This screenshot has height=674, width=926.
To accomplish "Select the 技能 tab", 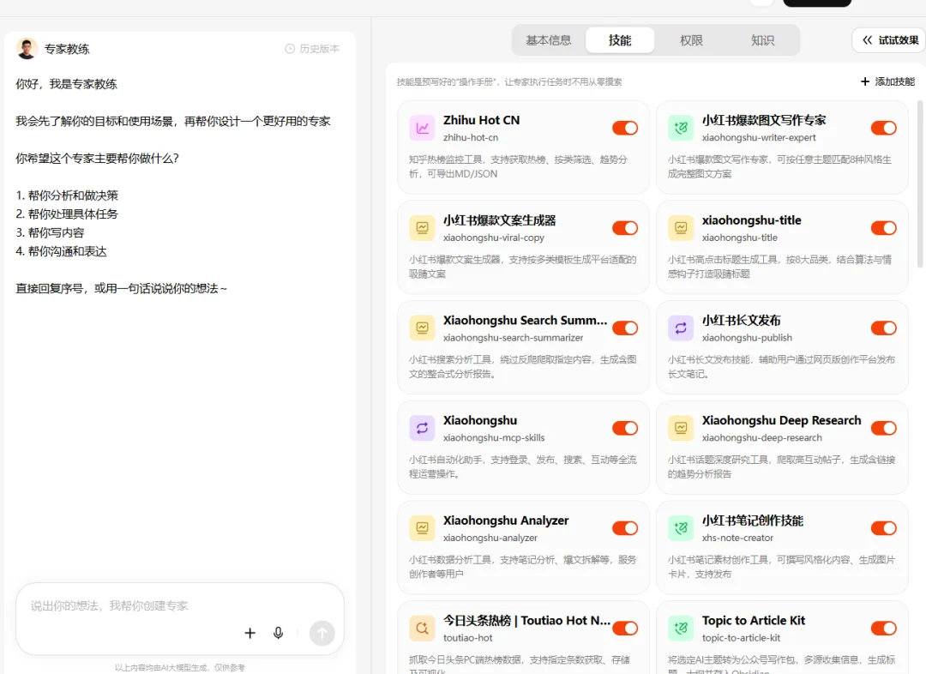I will pos(620,40).
